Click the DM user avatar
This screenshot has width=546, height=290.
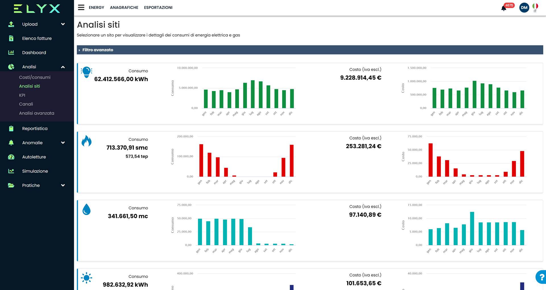point(524,8)
